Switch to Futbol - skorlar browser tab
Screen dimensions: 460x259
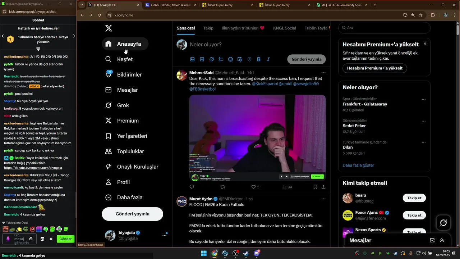click(x=171, y=5)
